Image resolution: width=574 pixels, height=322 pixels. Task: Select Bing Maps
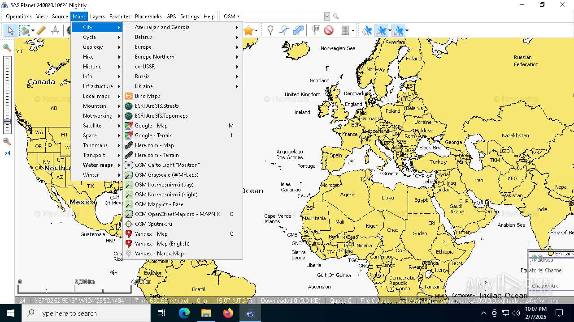183,96
